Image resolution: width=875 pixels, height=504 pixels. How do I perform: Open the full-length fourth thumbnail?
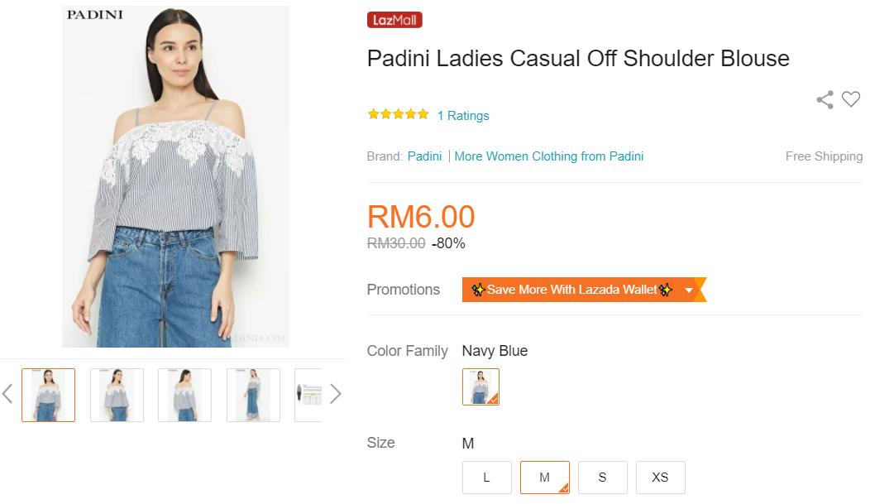[x=253, y=395]
